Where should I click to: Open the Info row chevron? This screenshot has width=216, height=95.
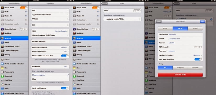pyautogui.click(x=68, y=11)
